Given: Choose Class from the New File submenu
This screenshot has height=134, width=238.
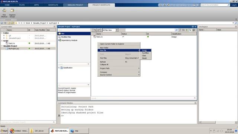Looking at the screenshot, I should (145, 55).
